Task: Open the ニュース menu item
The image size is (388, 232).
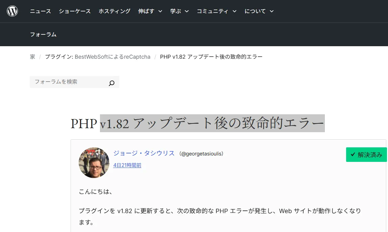Action: tap(40, 11)
